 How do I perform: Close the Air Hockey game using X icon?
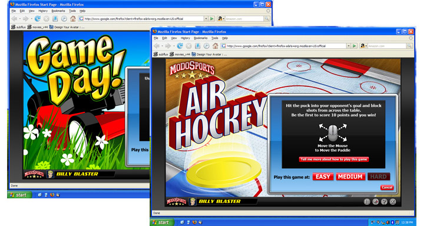point(393,201)
